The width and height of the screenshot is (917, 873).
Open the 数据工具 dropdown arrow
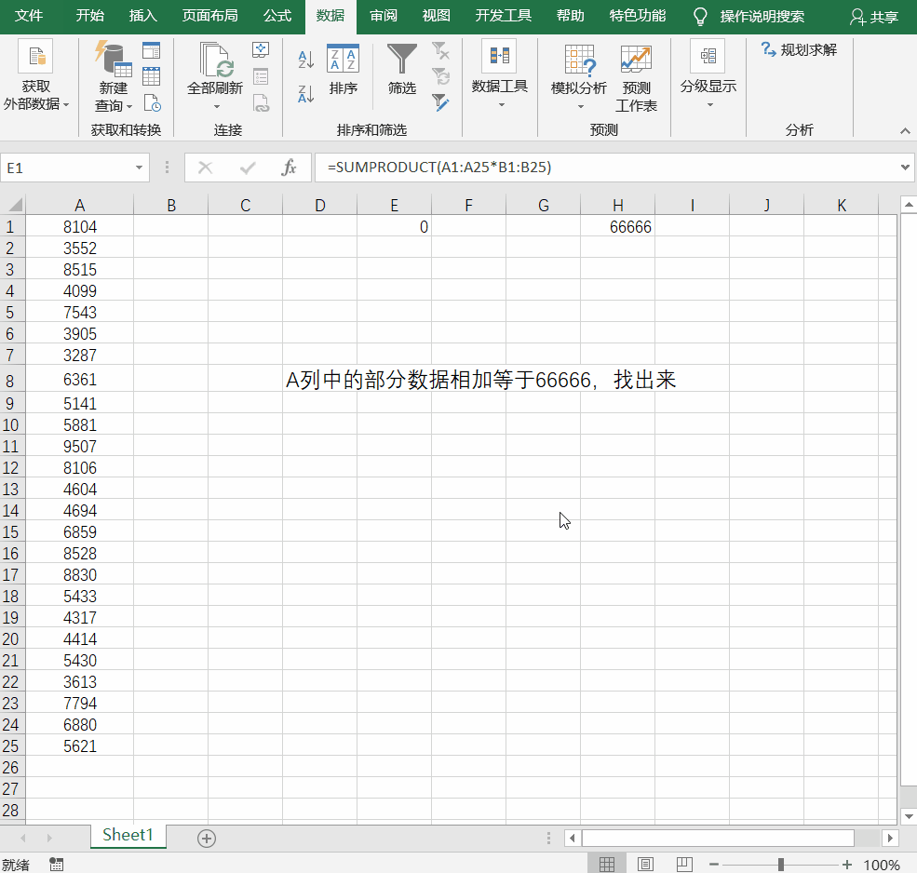tap(501, 105)
